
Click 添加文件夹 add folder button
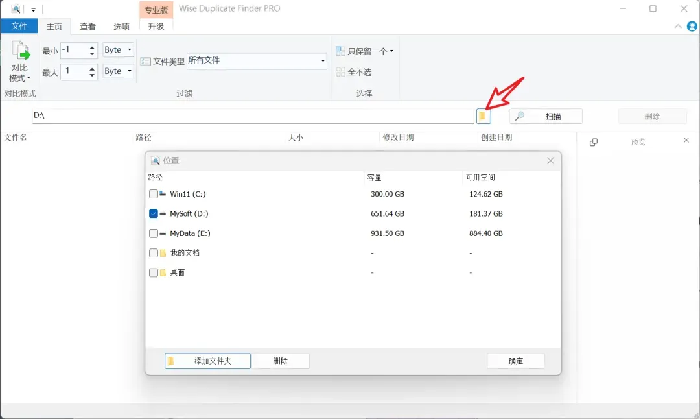(207, 361)
